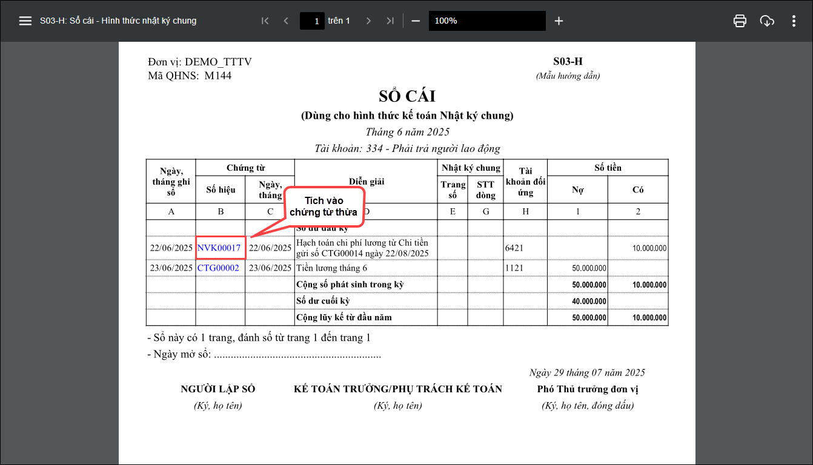813x465 pixels.
Task: Jump to the last page
Action: (390, 21)
